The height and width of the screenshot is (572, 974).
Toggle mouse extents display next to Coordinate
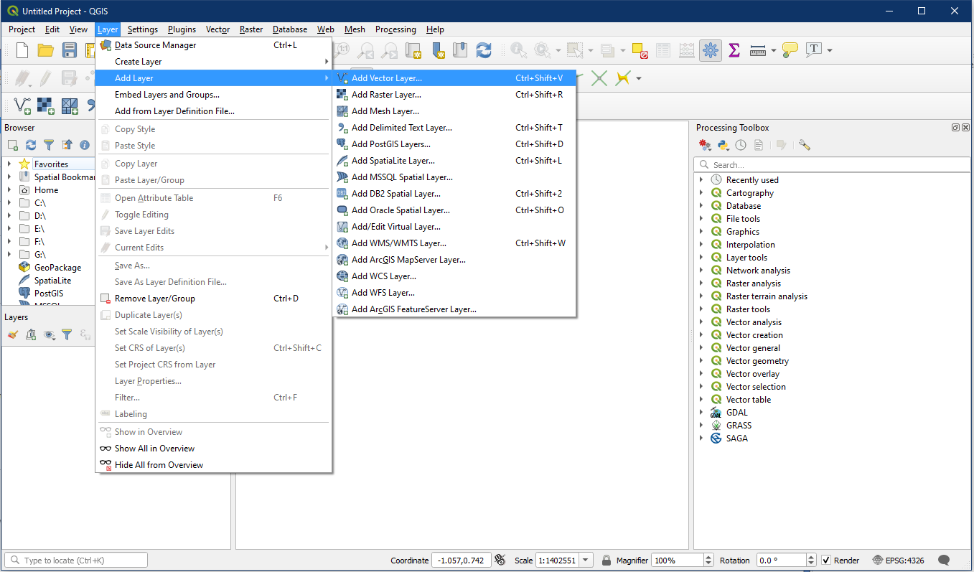pyautogui.click(x=500, y=561)
